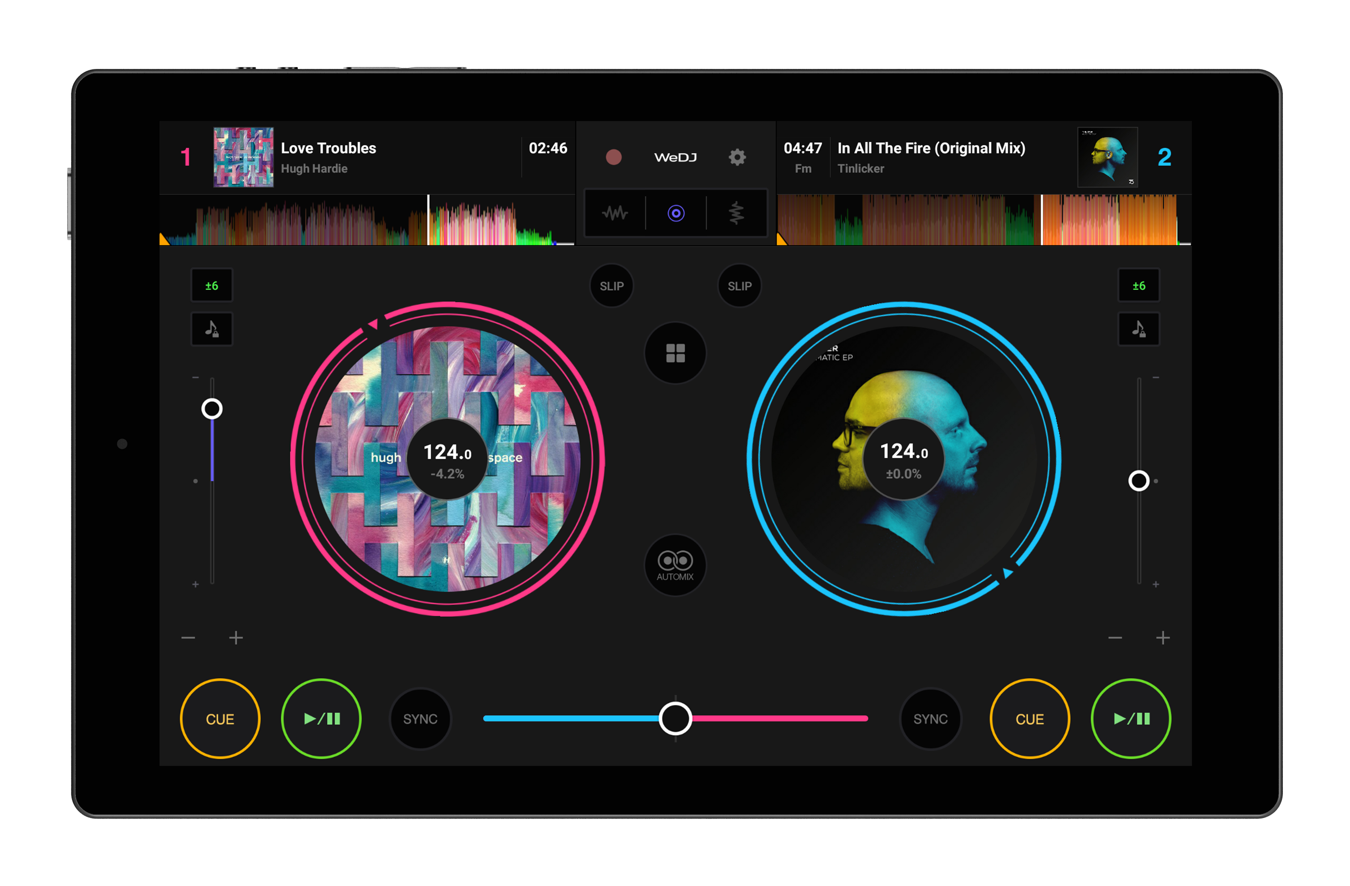Open Love Troubles album artwork thumbnail

click(x=243, y=157)
